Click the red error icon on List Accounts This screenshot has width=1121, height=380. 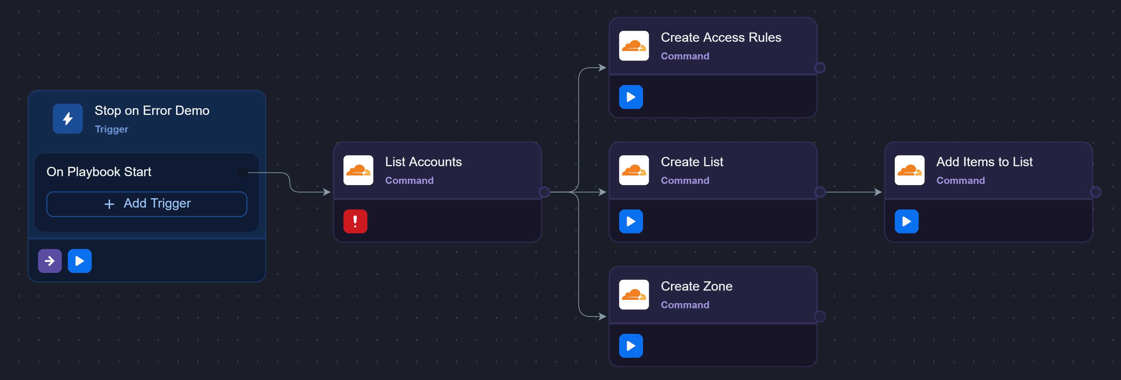pos(355,221)
